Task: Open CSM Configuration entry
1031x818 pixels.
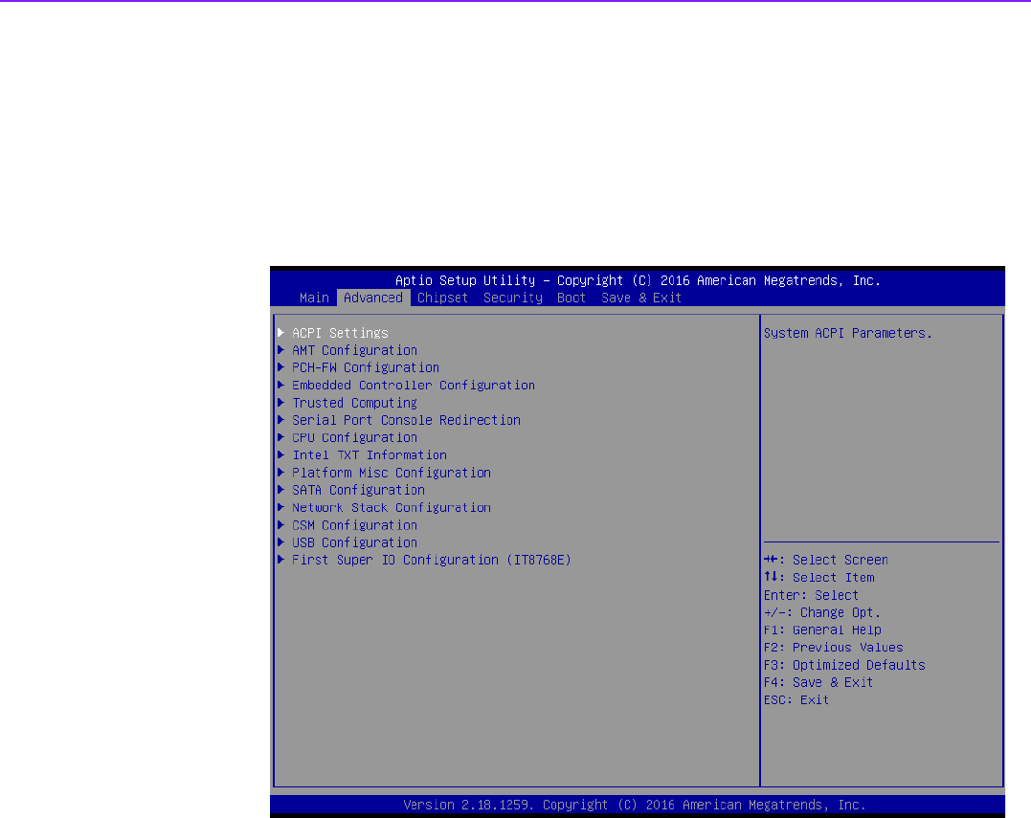Action: pos(354,525)
